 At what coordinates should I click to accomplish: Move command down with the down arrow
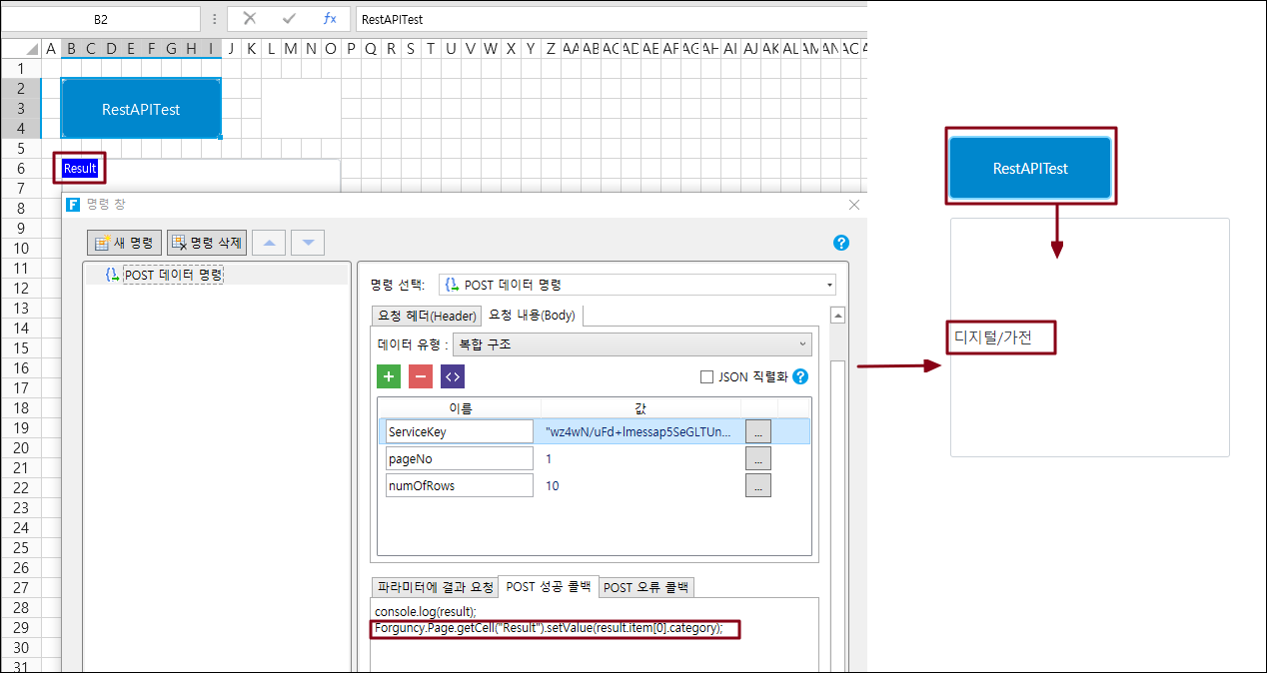(308, 243)
